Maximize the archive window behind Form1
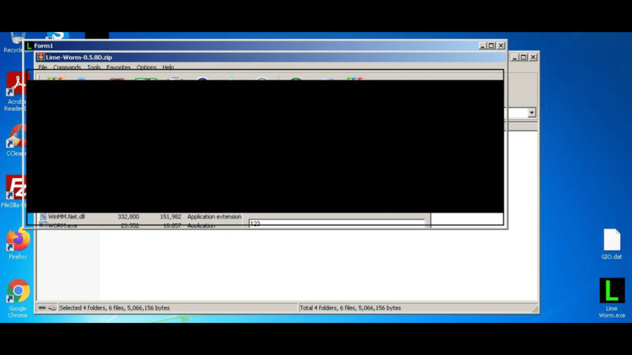Viewport: 632px width, 355px height. click(x=523, y=57)
